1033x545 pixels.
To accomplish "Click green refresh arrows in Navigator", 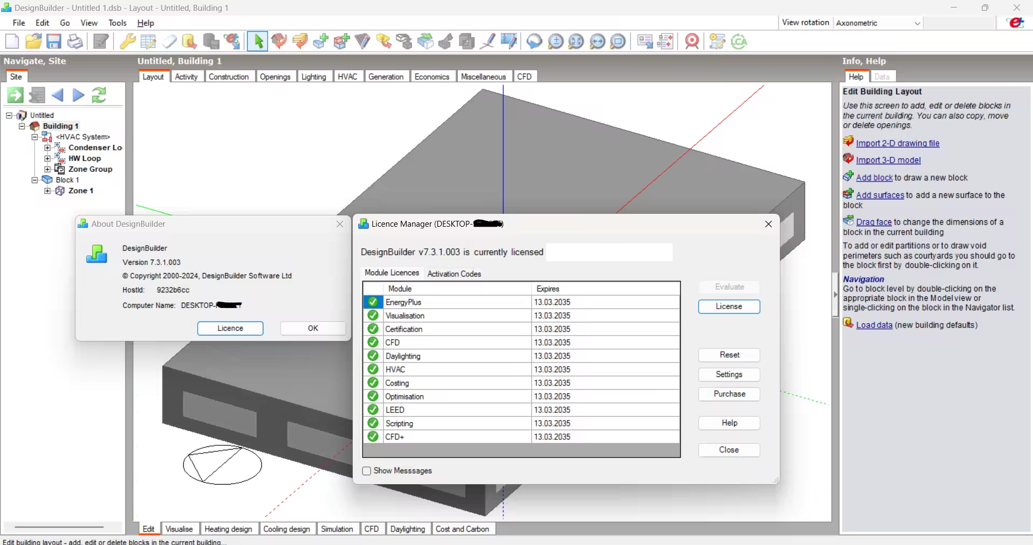I will tap(99, 95).
